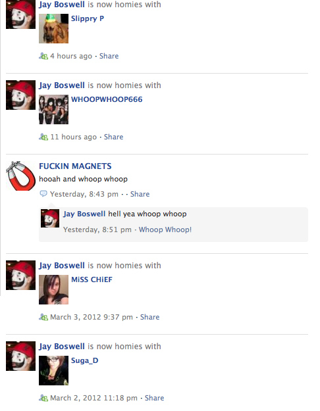The height and width of the screenshot is (411, 320).
Task: Open Suga_D profile picture
Action: 53,370
